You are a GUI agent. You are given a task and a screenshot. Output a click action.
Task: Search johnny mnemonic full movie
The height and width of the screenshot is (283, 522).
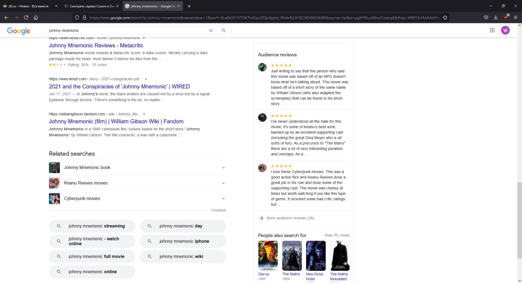[x=92, y=256]
